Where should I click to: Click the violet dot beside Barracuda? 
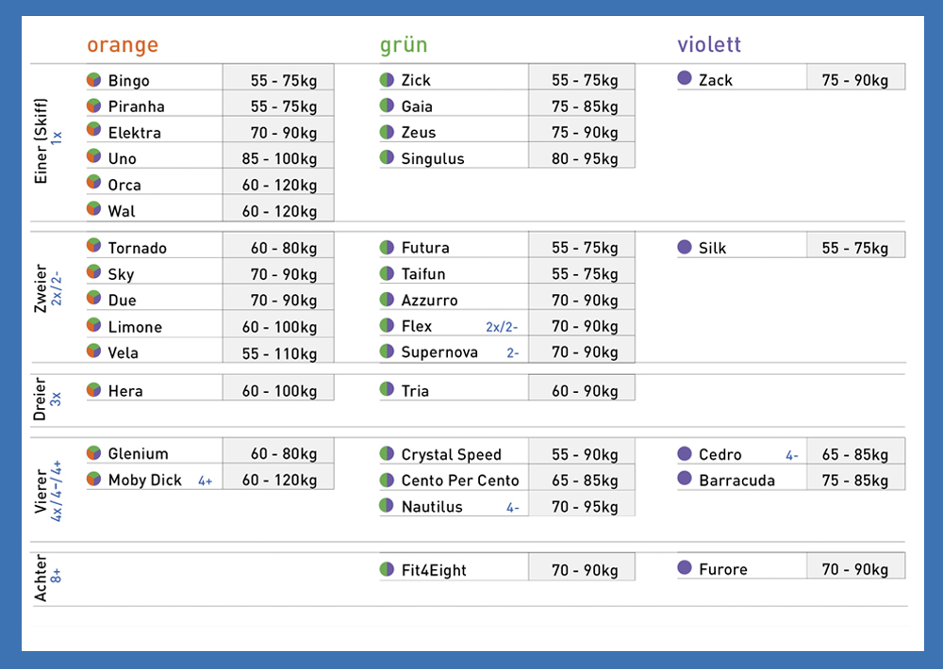click(x=685, y=480)
